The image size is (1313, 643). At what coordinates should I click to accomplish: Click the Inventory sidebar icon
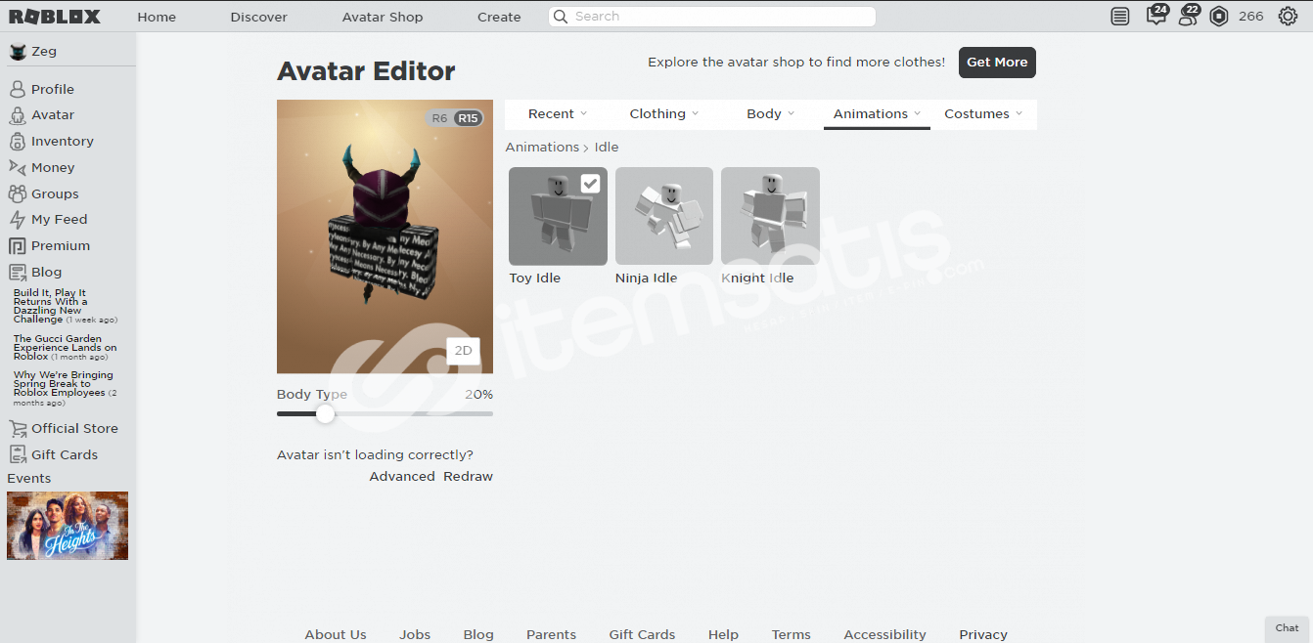(18, 142)
